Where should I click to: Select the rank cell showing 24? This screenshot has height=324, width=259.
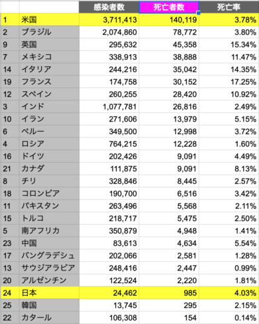click(10, 293)
